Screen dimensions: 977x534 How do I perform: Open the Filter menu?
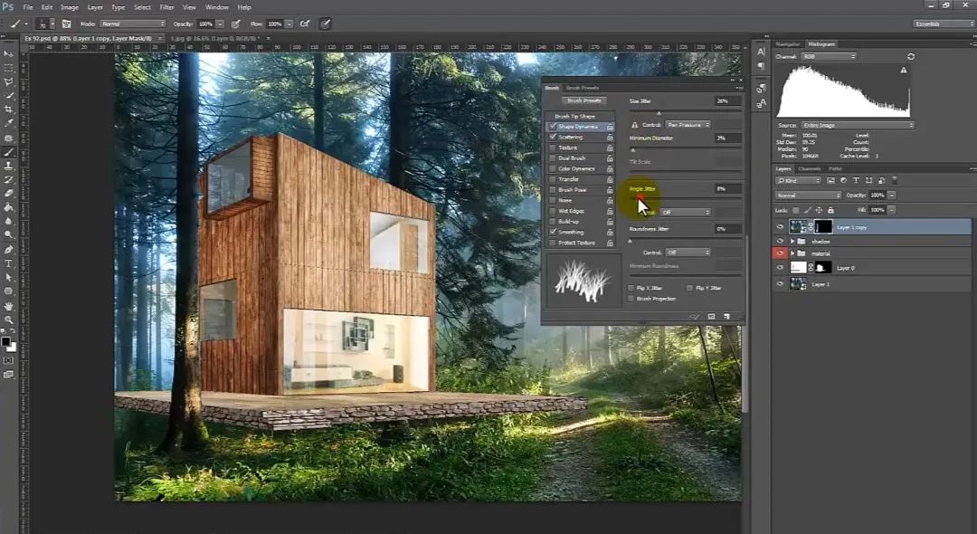[167, 7]
